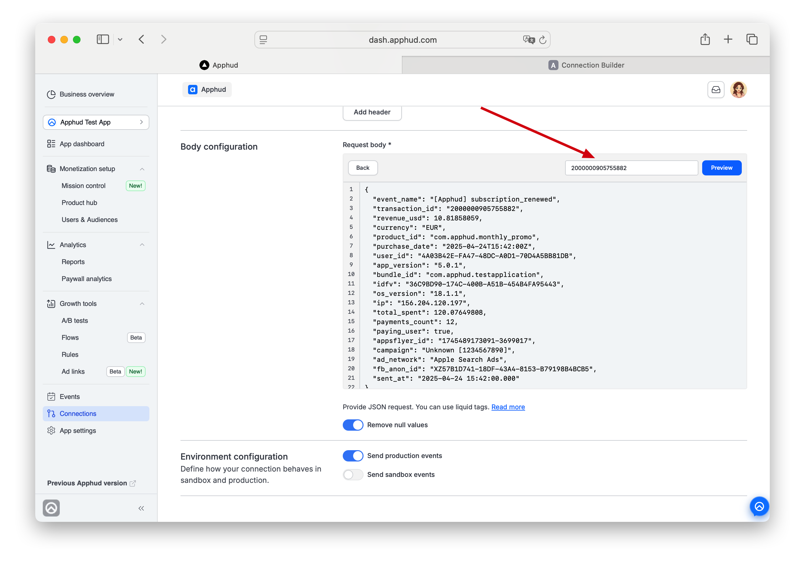805x569 pixels.
Task: Enable Send sandbox events switch
Action: (353, 475)
